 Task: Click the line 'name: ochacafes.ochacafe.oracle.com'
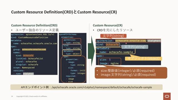35,43
